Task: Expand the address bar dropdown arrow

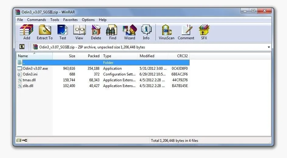Action: pyautogui.click(x=269, y=47)
